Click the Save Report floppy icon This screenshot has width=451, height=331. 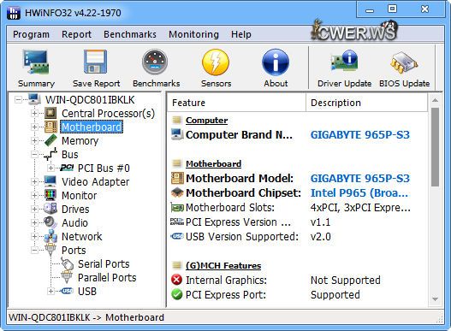(96, 62)
